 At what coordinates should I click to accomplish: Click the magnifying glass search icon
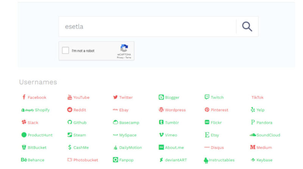click(x=247, y=27)
